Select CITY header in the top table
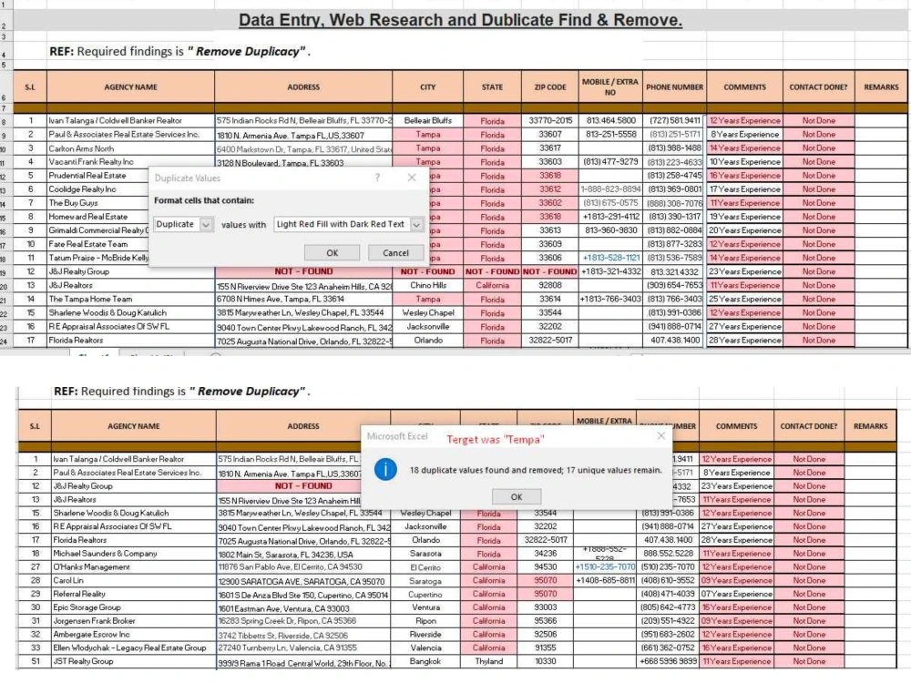This screenshot has height=683, width=911. [x=427, y=87]
